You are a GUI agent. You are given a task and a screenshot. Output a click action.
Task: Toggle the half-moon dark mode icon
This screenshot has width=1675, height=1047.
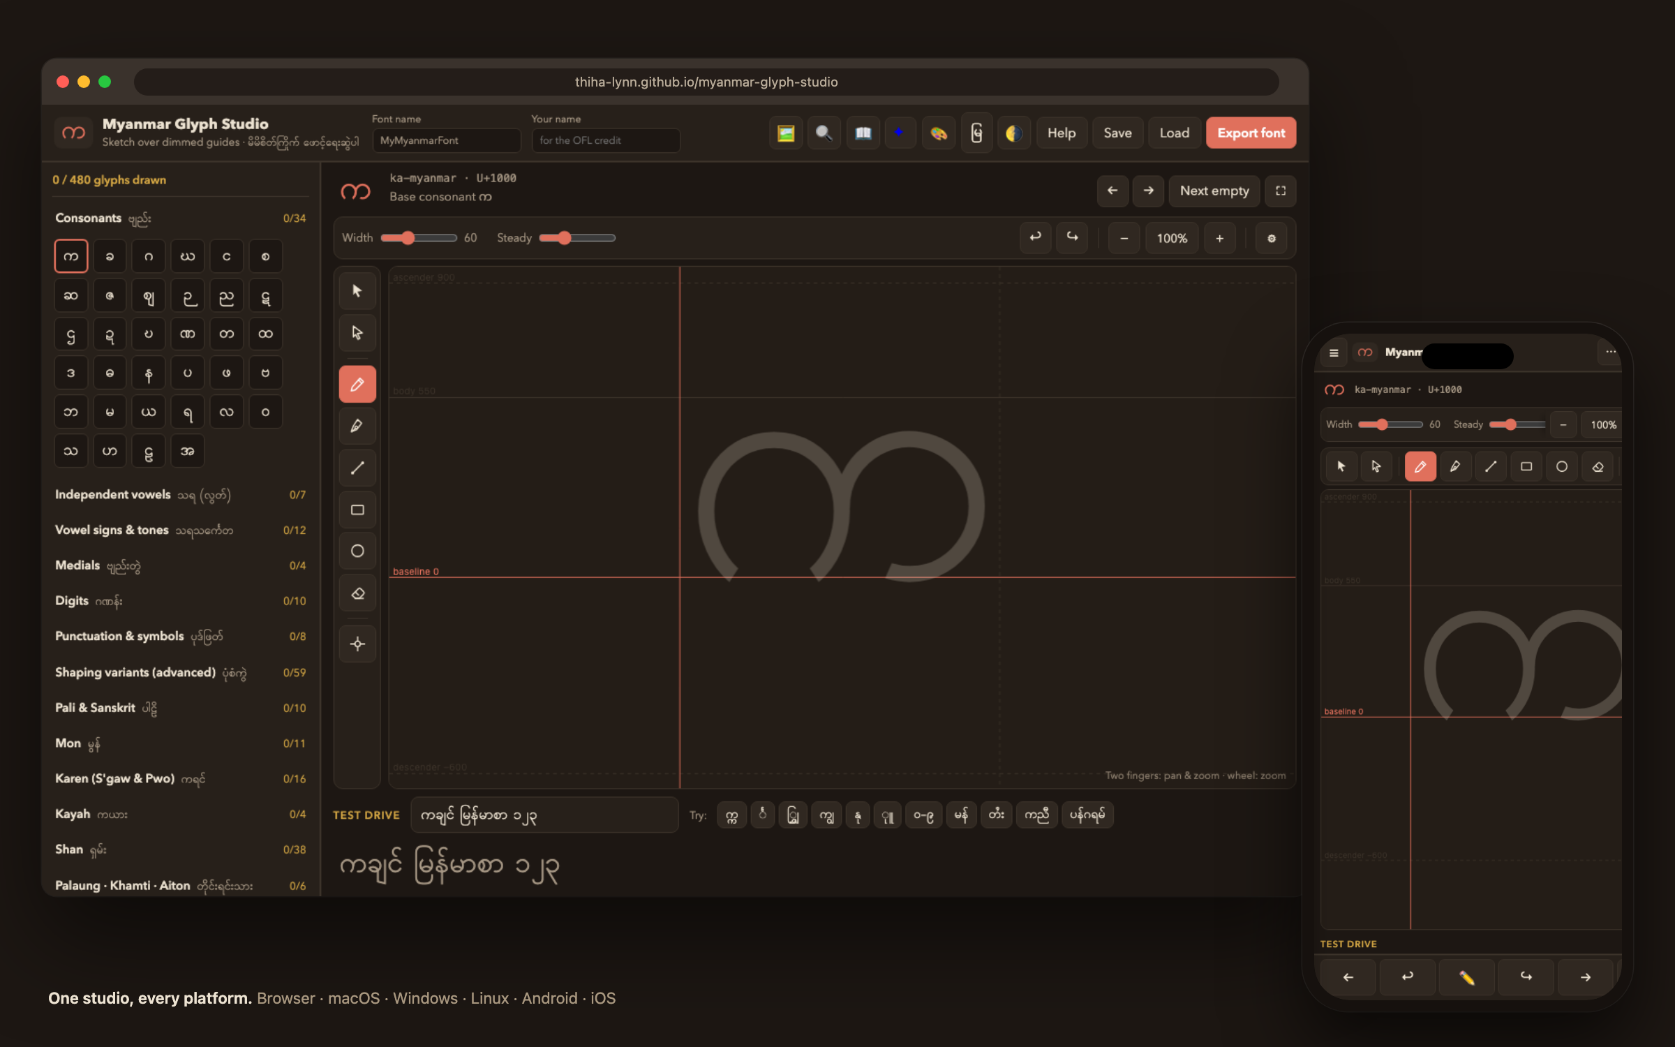(1013, 133)
